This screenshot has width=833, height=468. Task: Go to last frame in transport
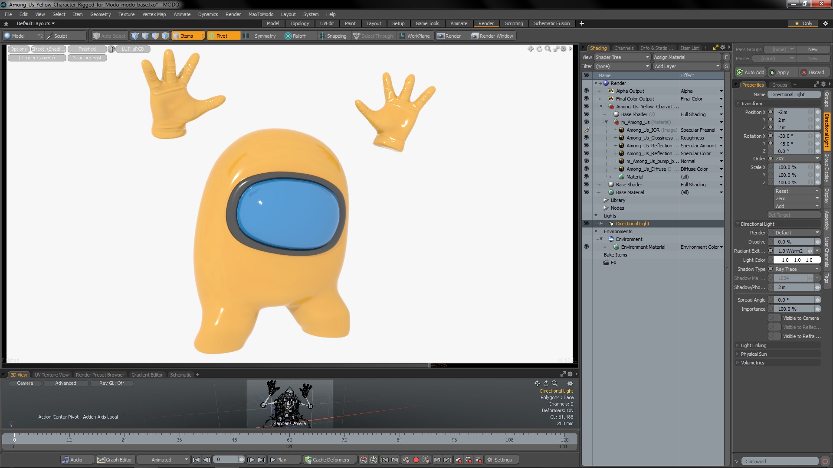(261, 460)
